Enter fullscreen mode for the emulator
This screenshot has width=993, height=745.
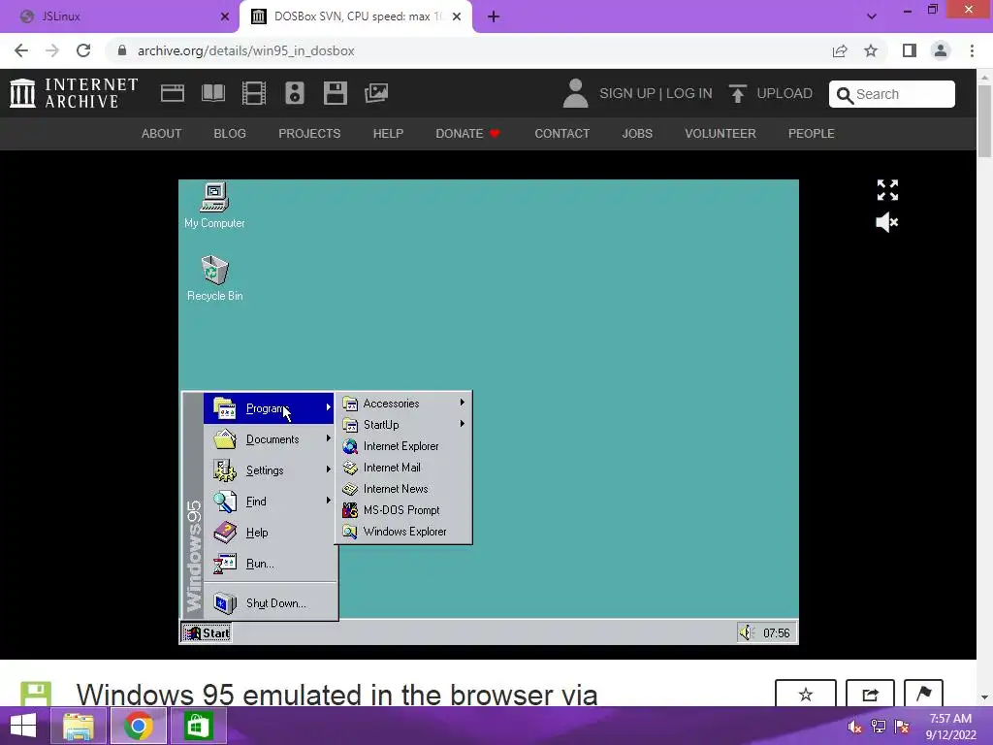point(887,190)
